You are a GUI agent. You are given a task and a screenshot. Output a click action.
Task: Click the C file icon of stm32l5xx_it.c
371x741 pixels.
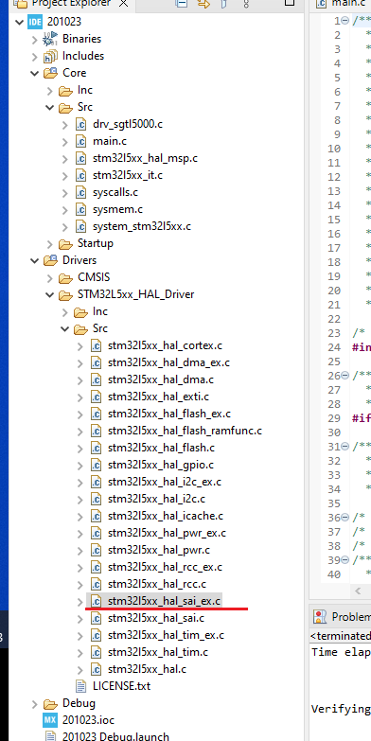[80, 175]
